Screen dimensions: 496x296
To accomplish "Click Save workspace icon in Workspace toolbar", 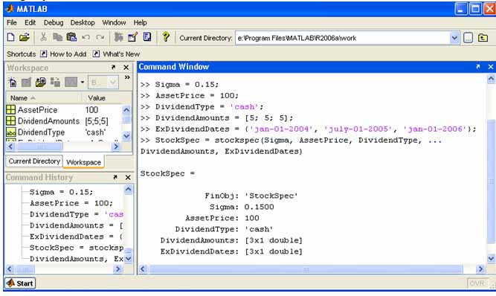I will click(x=55, y=83).
